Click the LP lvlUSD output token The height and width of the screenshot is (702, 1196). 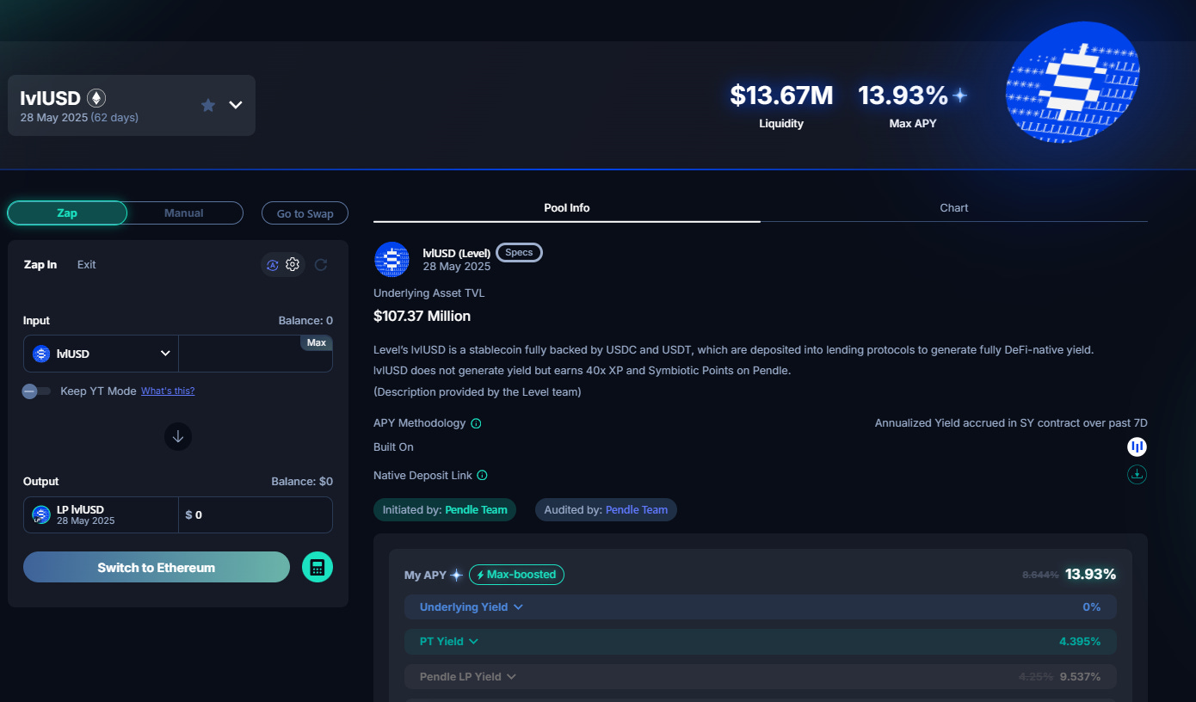[x=101, y=514]
